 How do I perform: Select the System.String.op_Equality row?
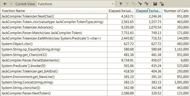(x=95, y=49)
